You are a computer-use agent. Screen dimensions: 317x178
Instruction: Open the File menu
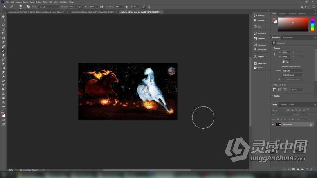coord(7,2)
